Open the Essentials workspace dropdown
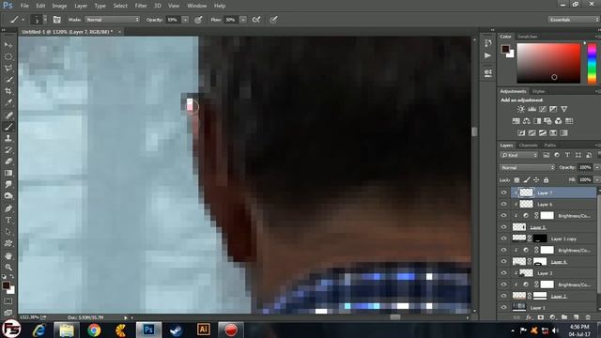 pos(573,20)
